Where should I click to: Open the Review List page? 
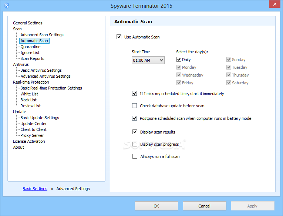30,106
